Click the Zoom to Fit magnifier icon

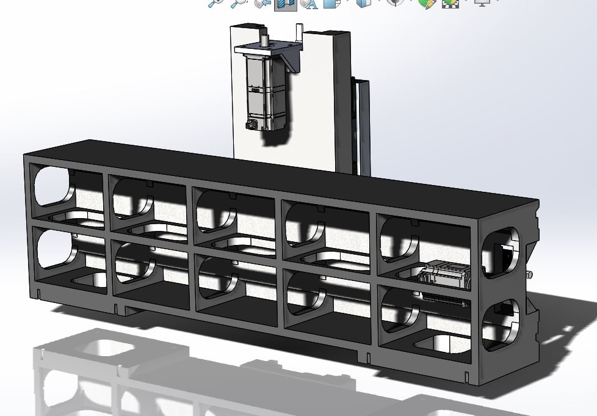click(x=215, y=4)
